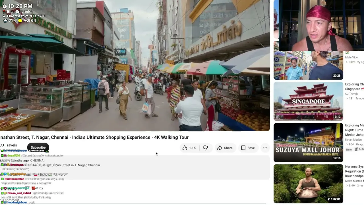Open CJ Travels channel below video title
This screenshot has width=364, height=205.
coord(9,145)
